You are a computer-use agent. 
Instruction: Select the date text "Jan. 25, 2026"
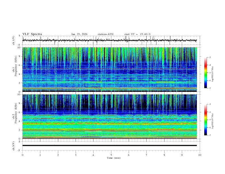[79, 34]
